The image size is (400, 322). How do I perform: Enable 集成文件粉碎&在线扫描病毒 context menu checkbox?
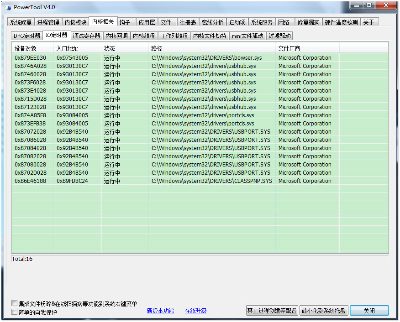(x=15, y=303)
